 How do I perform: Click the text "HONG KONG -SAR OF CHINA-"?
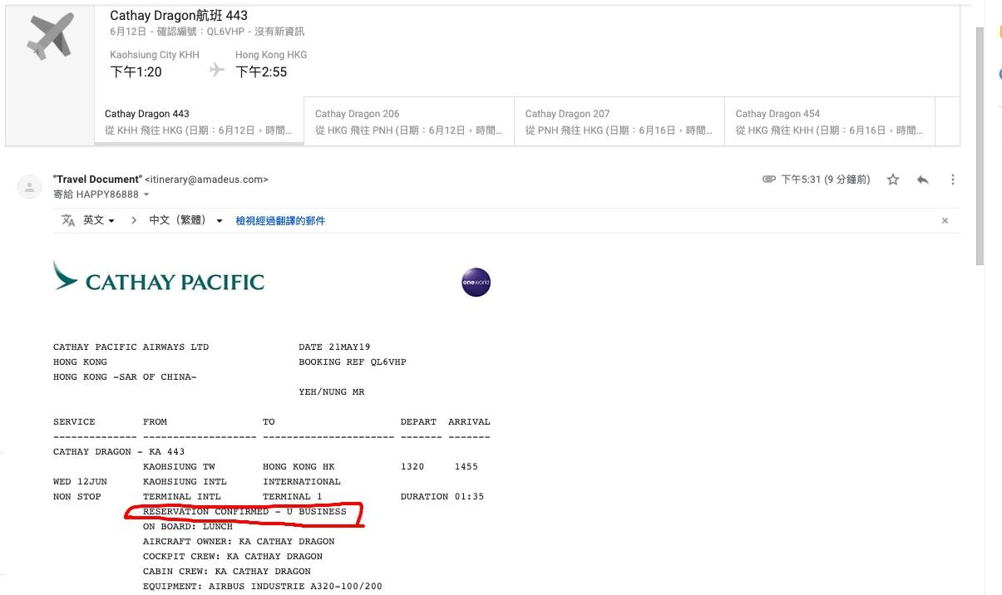pyautogui.click(x=125, y=377)
